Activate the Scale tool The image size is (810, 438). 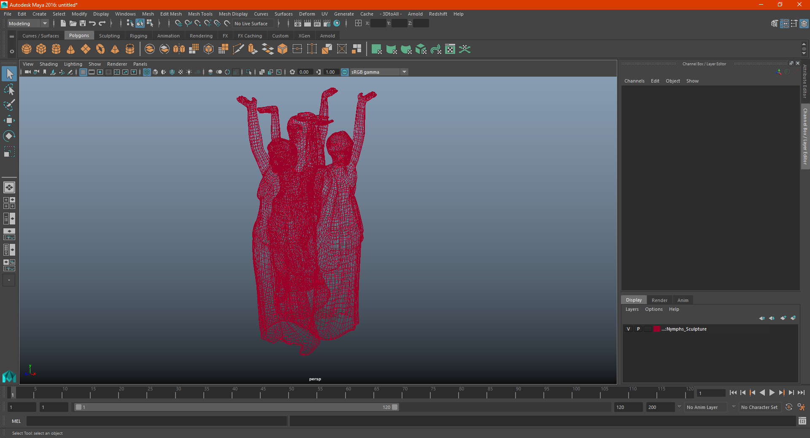(9, 151)
